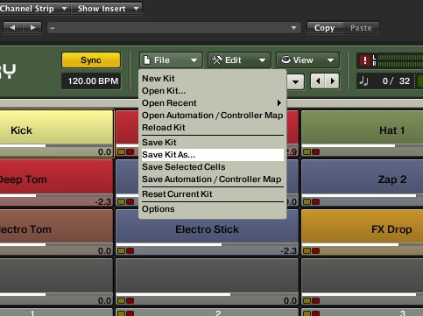Click the Copy button
This screenshot has width=423, height=316.
point(324,28)
